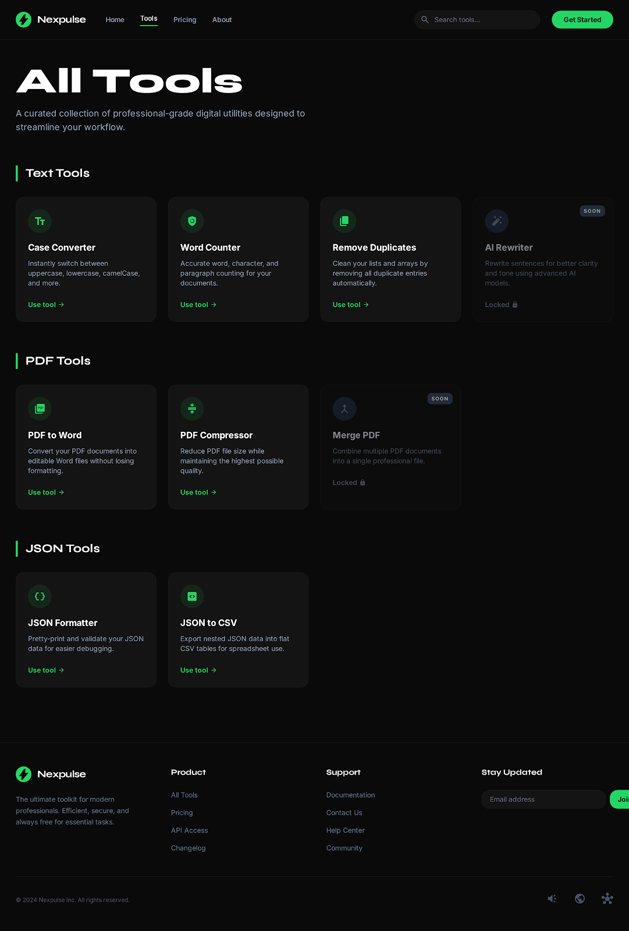This screenshot has height=931, width=629.
Task: Click the search magnifier icon
Action: tap(425, 20)
